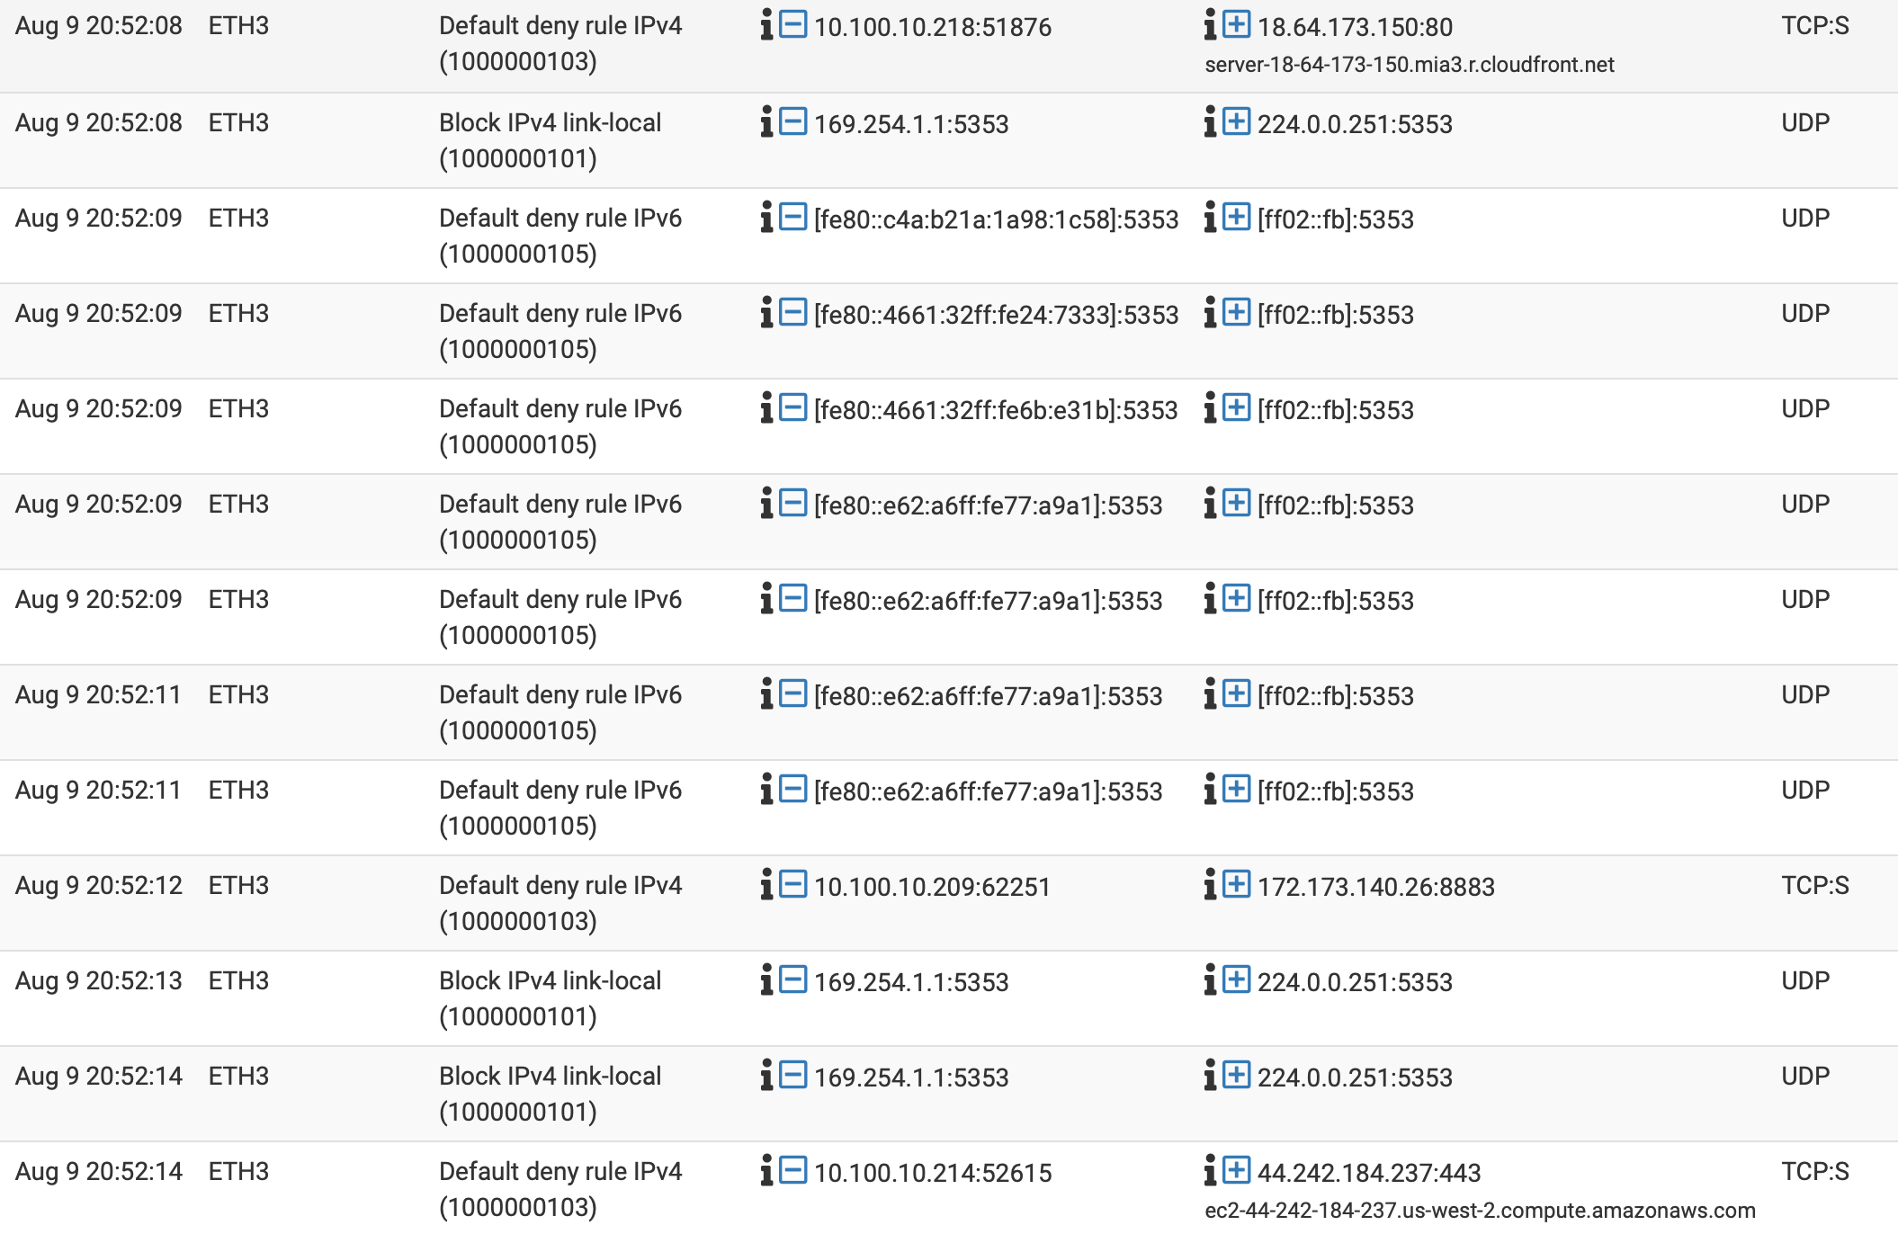
Task: Click the TCP:S protocol on 20:52:12 row
Action: pyautogui.click(x=1814, y=885)
